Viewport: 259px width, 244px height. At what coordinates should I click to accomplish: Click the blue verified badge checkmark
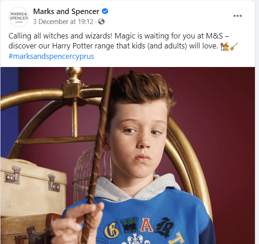point(105,11)
